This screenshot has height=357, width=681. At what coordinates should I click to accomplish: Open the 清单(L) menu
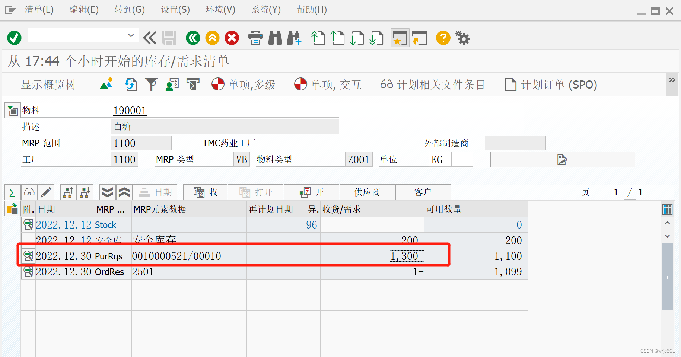click(x=39, y=10)
